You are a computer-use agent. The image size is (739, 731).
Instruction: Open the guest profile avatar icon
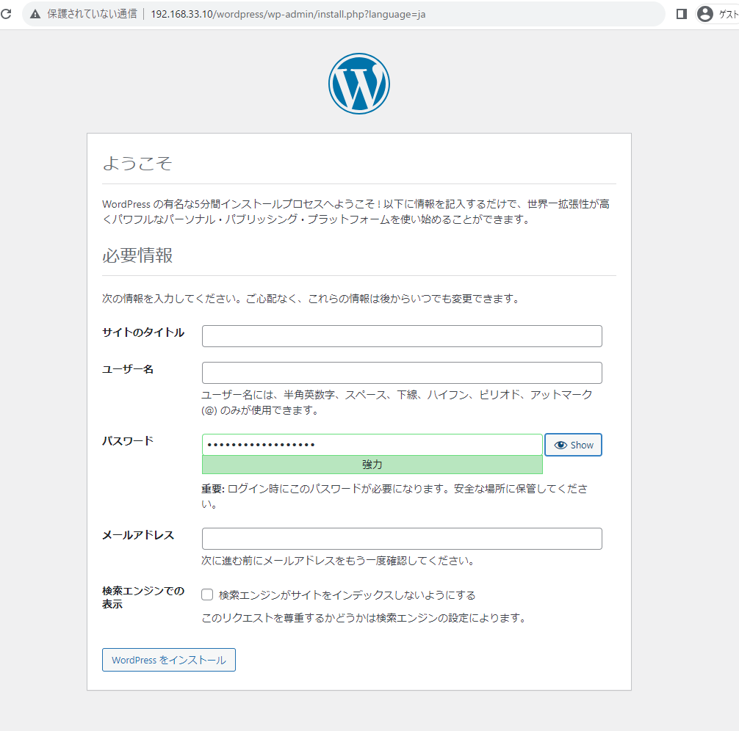(705, 14)
